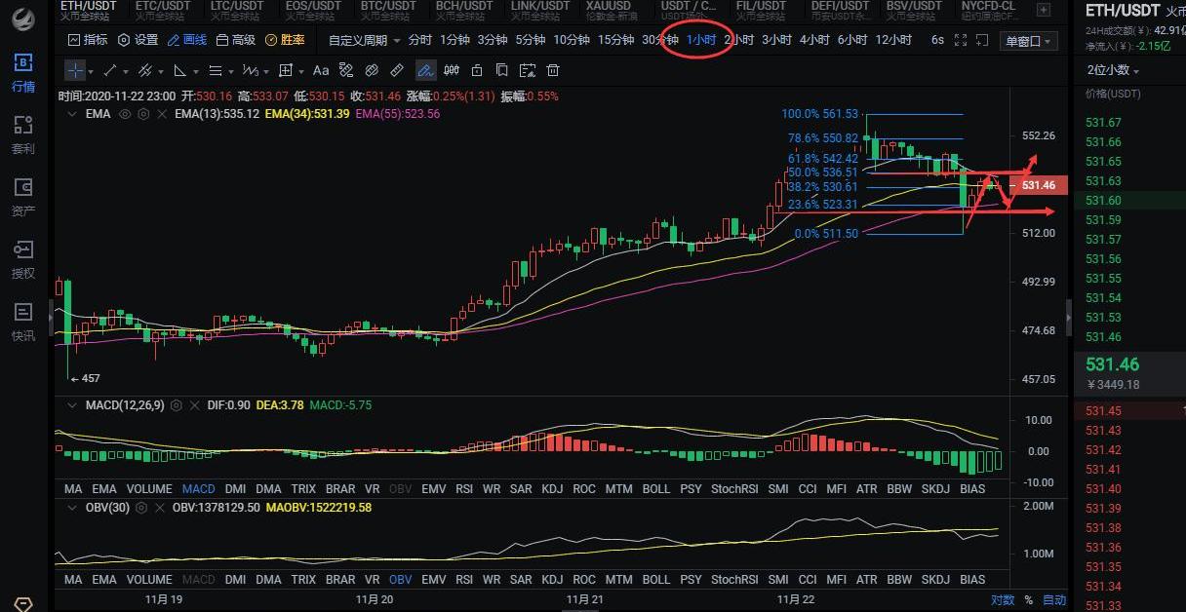
Task: Switch MACD panel to the RSI indicator
Action: (x=463, y=488)
